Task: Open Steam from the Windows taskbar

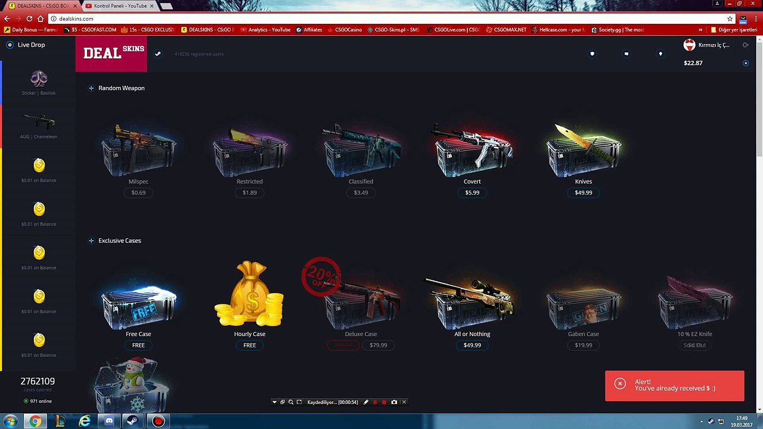Action: tap(134, 421)
